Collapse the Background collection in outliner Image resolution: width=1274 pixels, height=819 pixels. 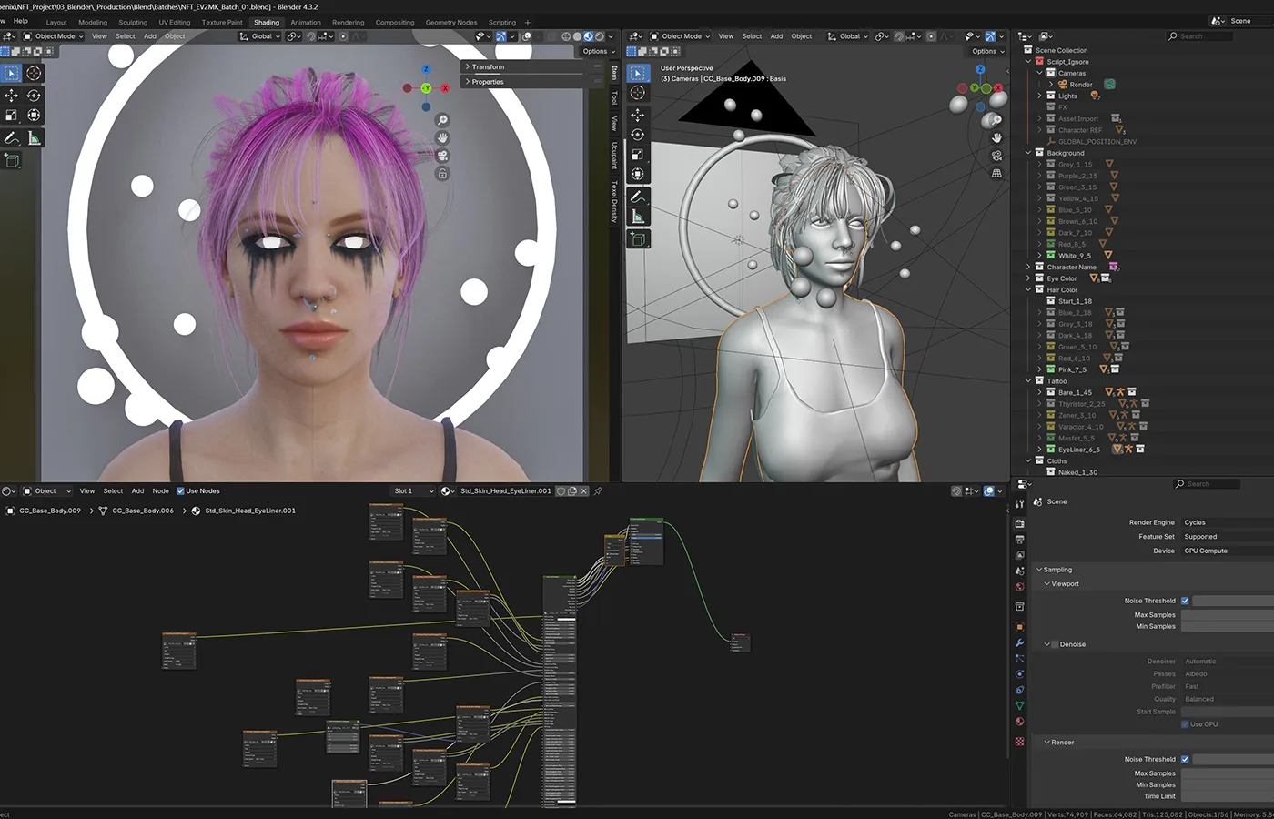pyautogui.click(x=1029, y=153)
